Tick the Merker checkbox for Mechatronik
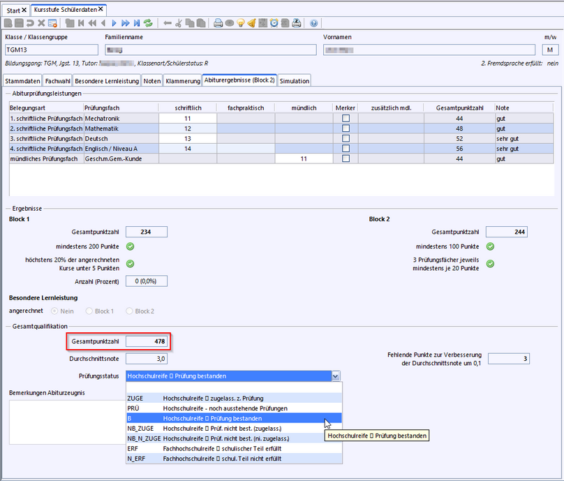The image size is (564, 481). point(346,119)
